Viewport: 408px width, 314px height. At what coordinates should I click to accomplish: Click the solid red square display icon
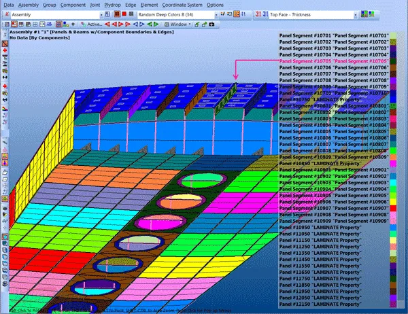124,14
